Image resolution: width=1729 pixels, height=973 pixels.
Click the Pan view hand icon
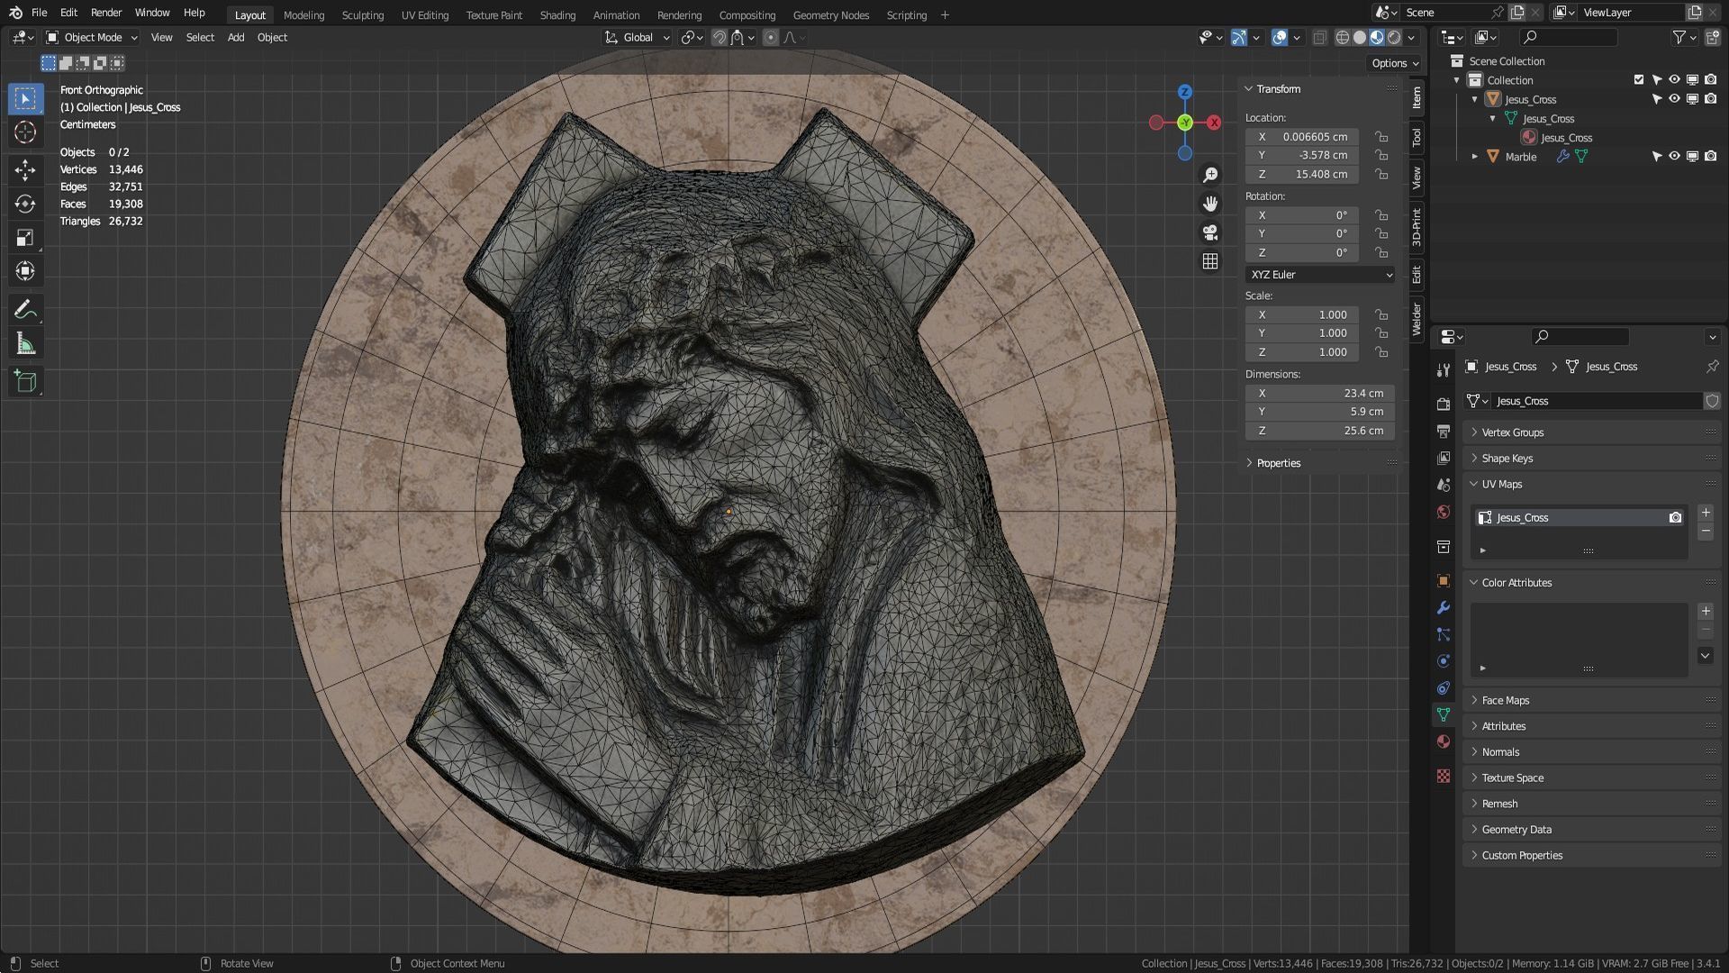(x=1210, y=204)
